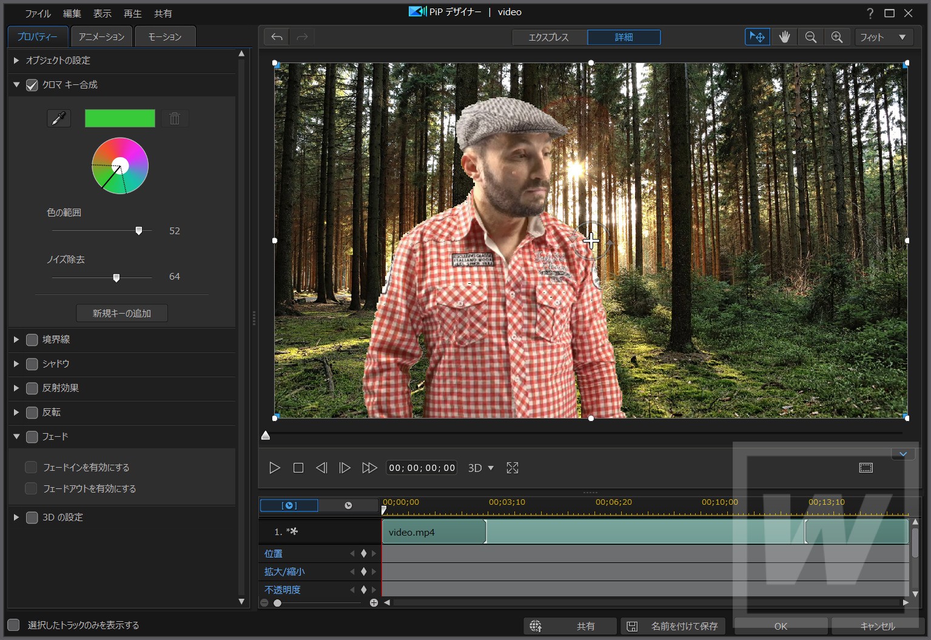Step to the previous frame
The width and height of the screenshot is (931, 640).
(321, 468)
